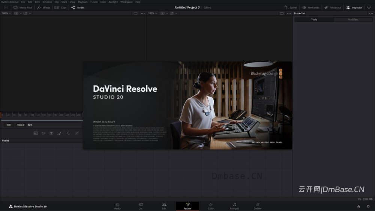The image size is (375, 211).
Task: Open the Media Pool panel
Action: pos(23,7)
